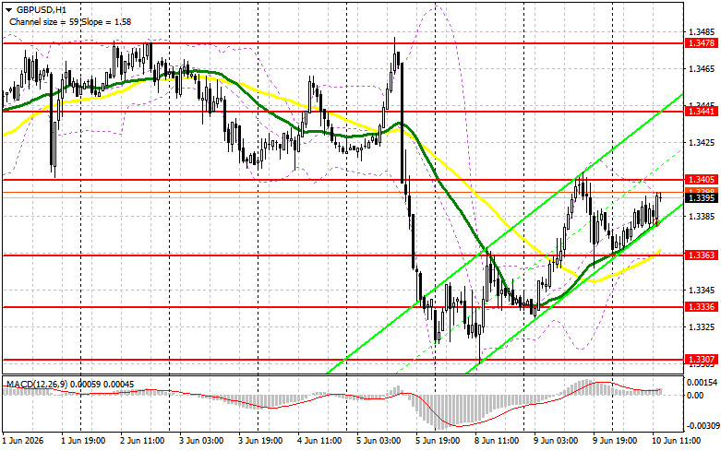Screen dimensions: 721x451
Task: Click the MACD scale value 0.00
Action: pos(695,395)
